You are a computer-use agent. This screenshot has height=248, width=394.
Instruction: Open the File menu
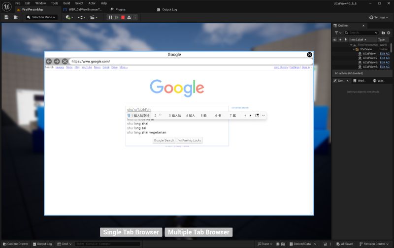tap(18, 3)
